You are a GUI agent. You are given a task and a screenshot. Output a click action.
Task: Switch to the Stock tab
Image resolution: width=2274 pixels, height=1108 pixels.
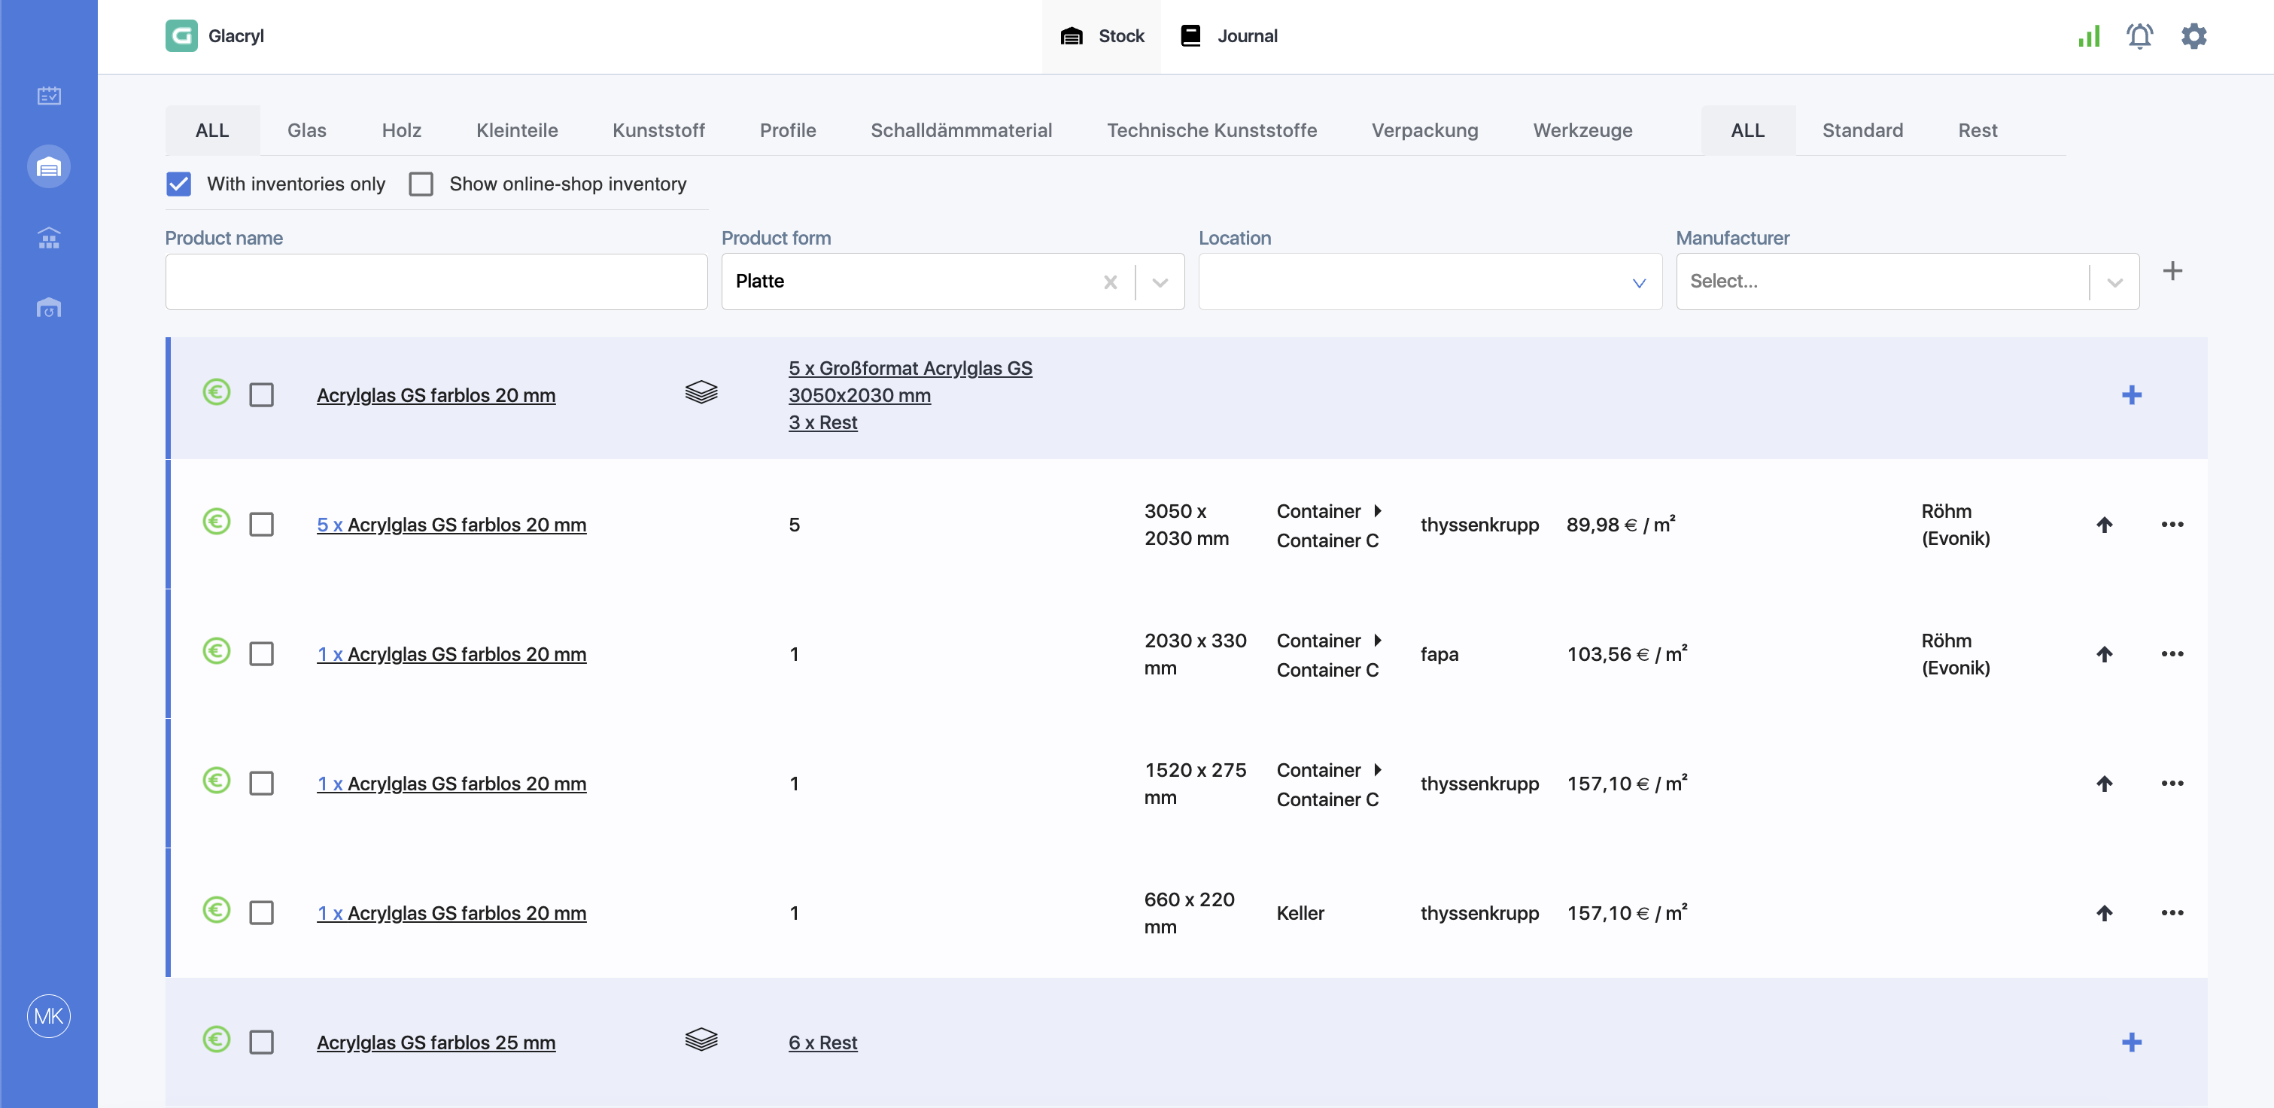1102,36
